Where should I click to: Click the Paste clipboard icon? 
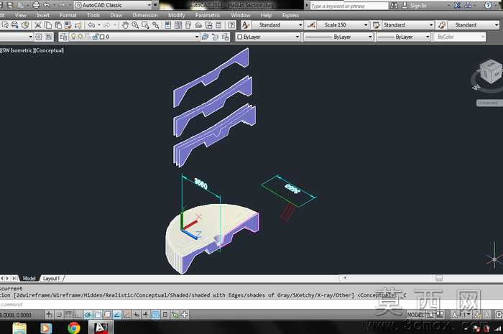pyautogui.click(x=58, y=25)
